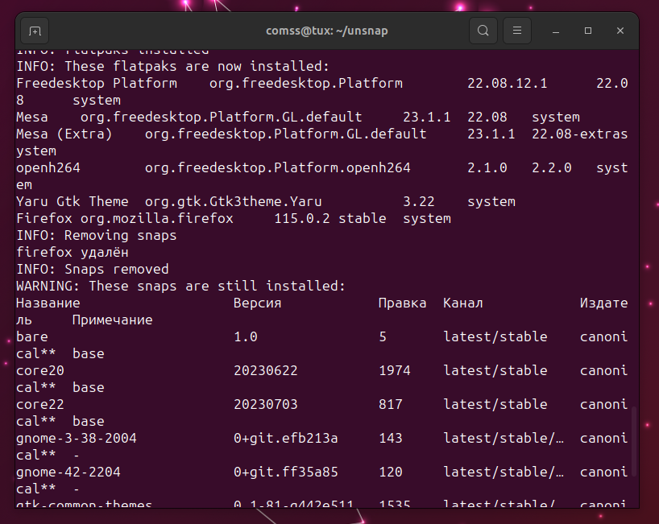Click the "INFO: Removing snaps" line
Screen dimensions: 659x524
(x=97, y=235)
